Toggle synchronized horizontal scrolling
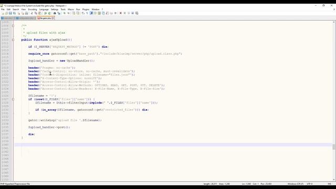 point(78,13)
